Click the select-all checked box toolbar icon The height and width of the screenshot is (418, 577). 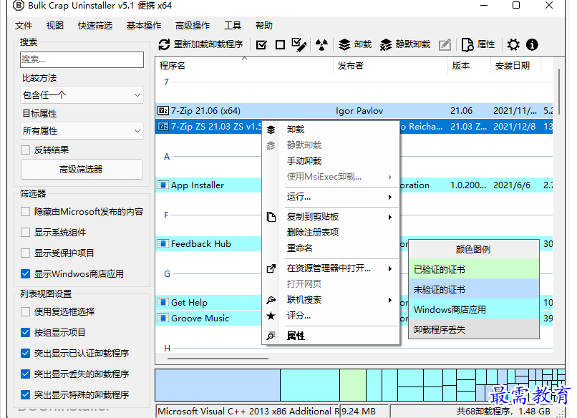click(261, 44)
